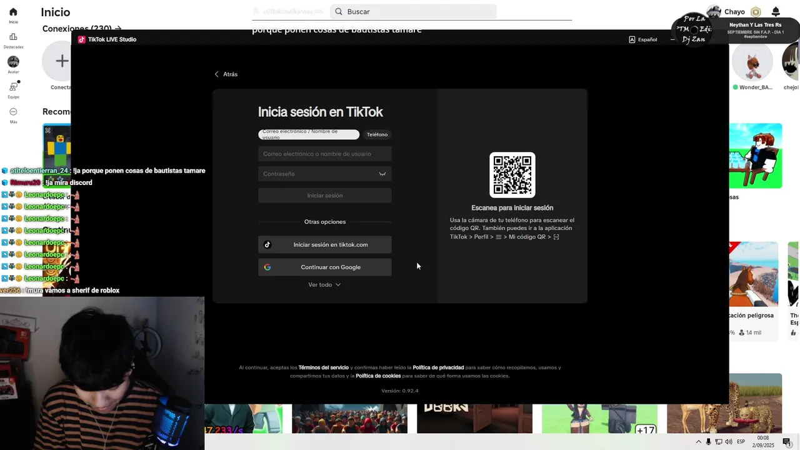The height and width of the screenshot is (450, 800).
Task: Select the Correo electrónico / Nombre de usuario tab
Action: point(309,134)
